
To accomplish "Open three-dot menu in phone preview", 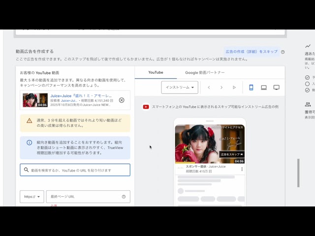I will [242, 169].
